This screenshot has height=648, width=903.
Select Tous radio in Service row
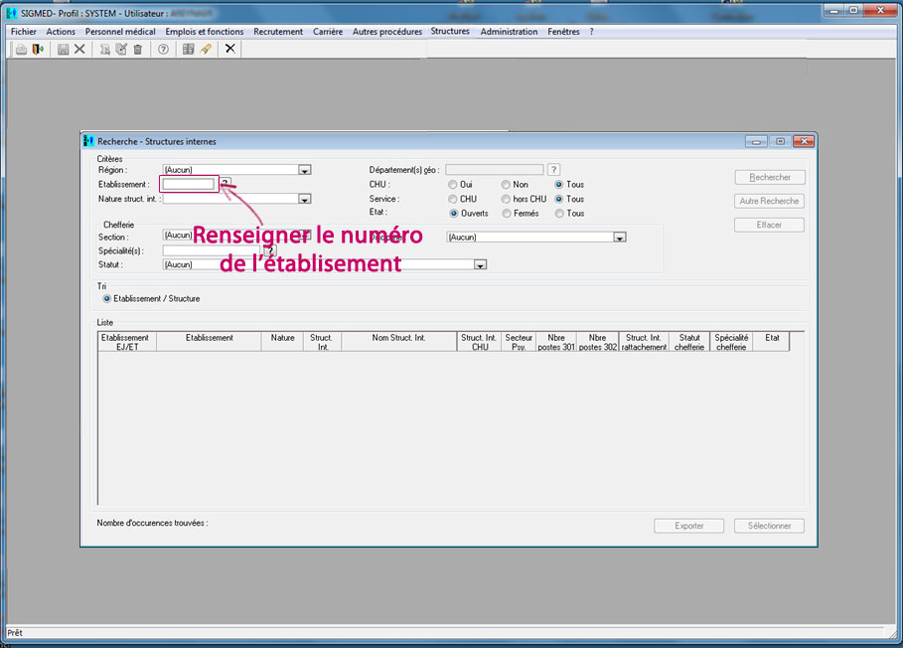point(558,199)
